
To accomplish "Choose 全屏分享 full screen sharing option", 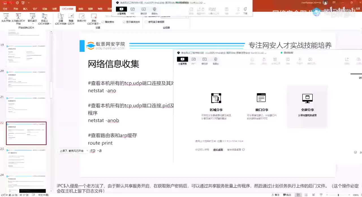I will click(307, 106).
